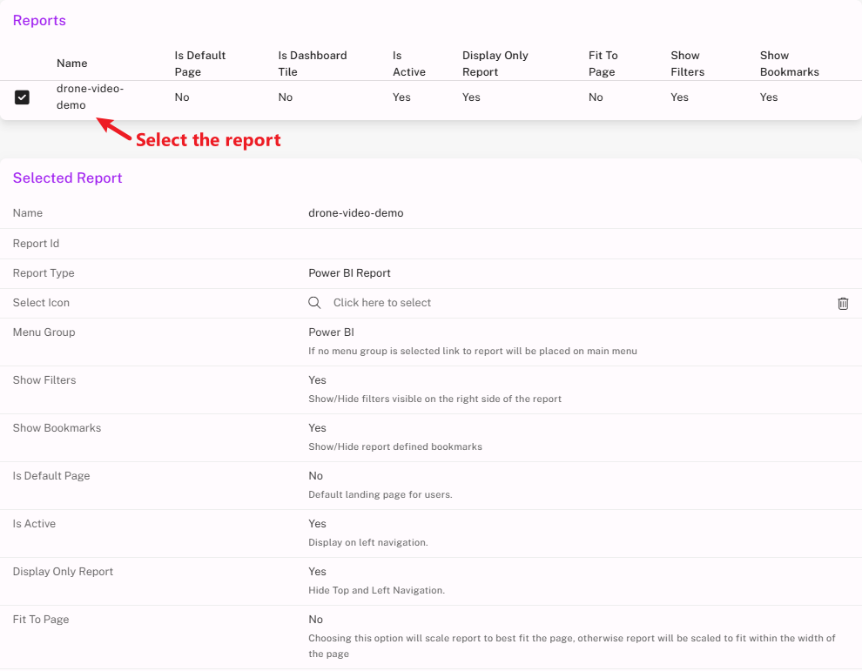Screen dimensions: 862x671
Task: Open the 'Click here to select' icon picker
Action: [382, 303]
